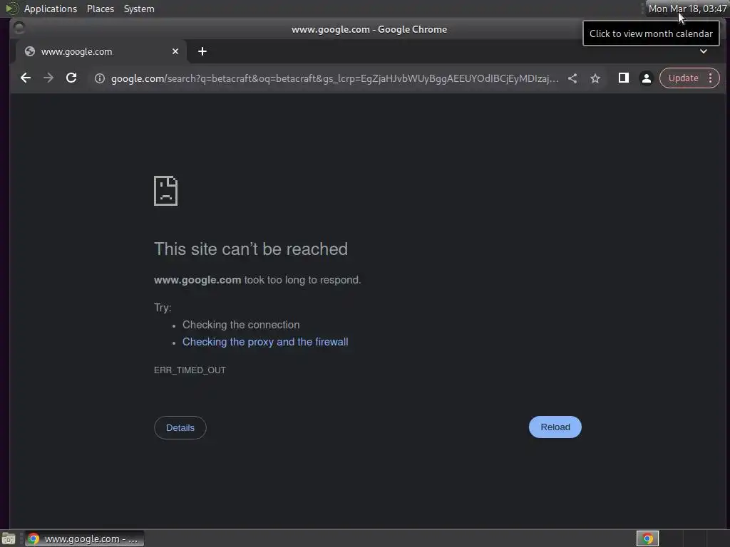Image resolution: width=730 pixels, height=547 pixels.
Task: Click the taskbar entry for www.google.com Chrome window
Action: coord(84,538)
